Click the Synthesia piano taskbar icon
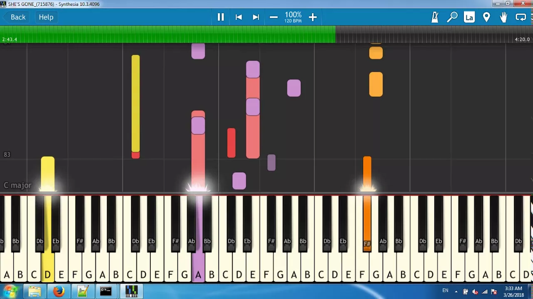The width and height of the screenshot is (533, 299). pos(131,291)
